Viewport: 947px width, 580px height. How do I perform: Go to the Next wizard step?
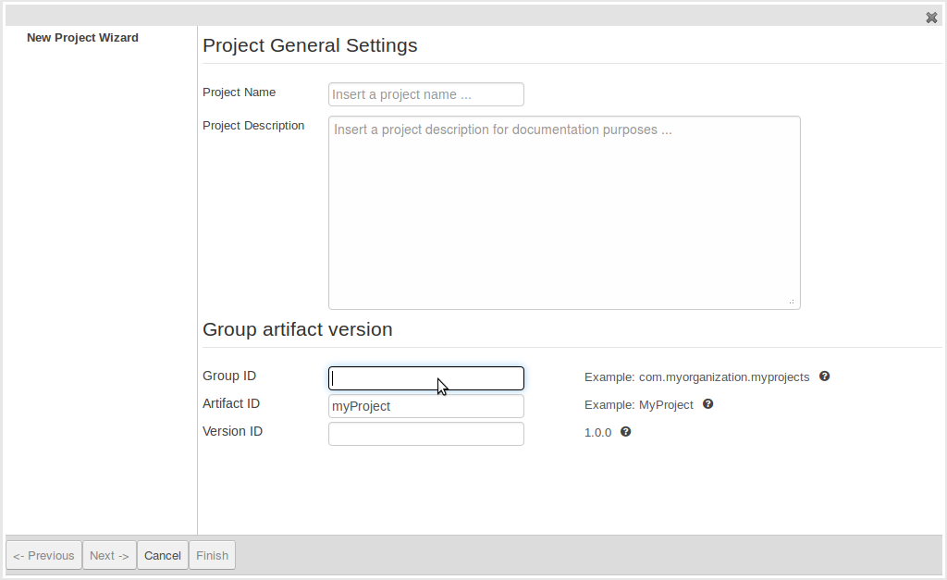109,555
